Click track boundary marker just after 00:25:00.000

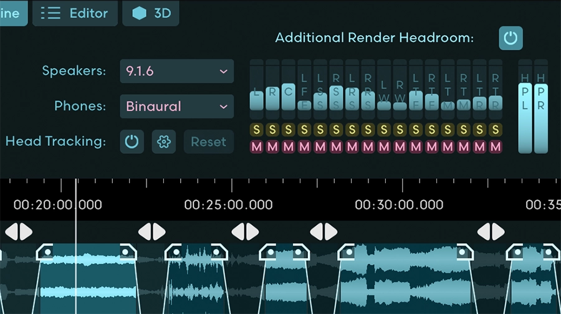[x=246, y=232]
